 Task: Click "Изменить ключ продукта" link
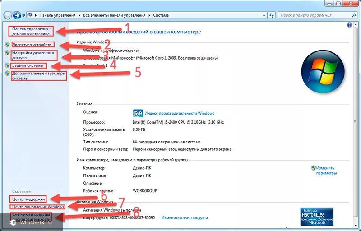pos(185,217)
